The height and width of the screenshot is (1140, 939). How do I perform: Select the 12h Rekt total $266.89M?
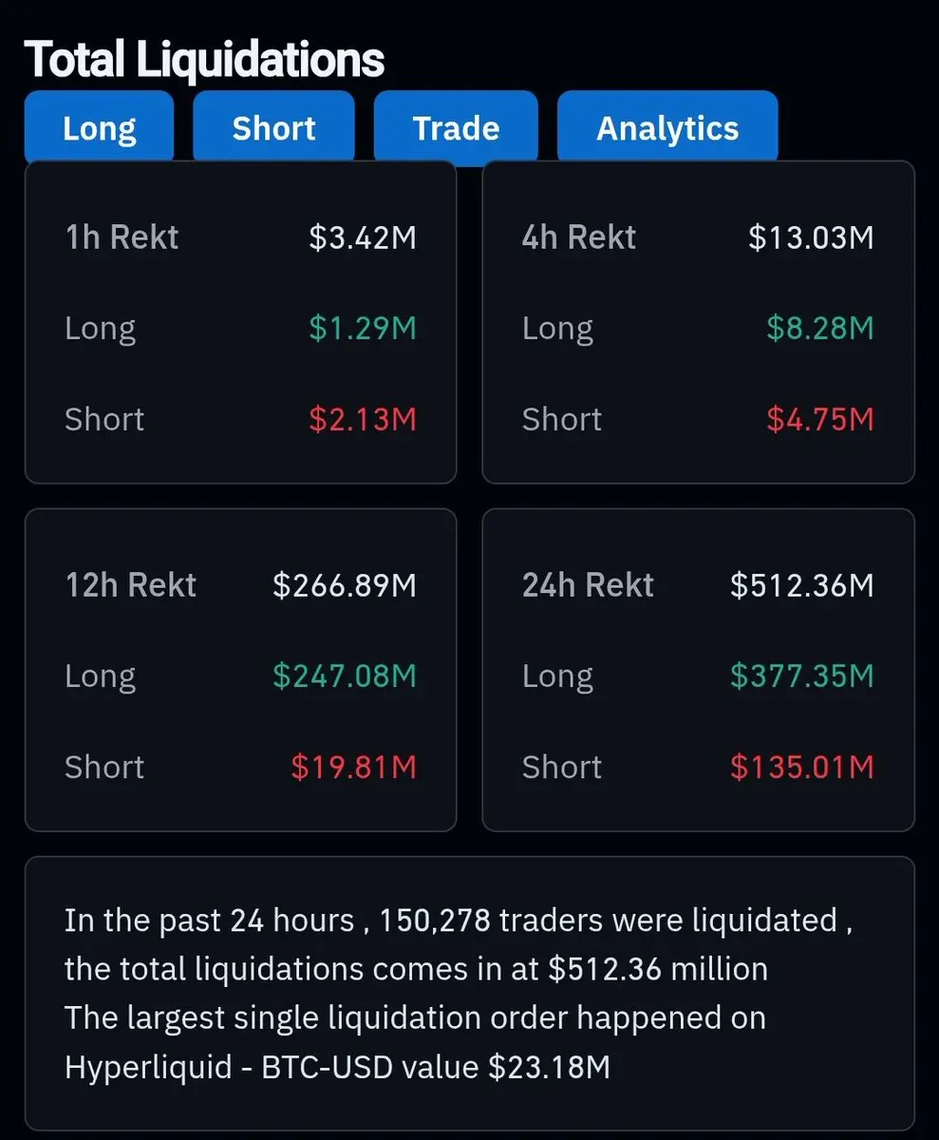coord(345,585)
